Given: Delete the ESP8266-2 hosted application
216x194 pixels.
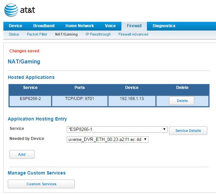Looking at the screenshot, I should click(x=181, y=101).
